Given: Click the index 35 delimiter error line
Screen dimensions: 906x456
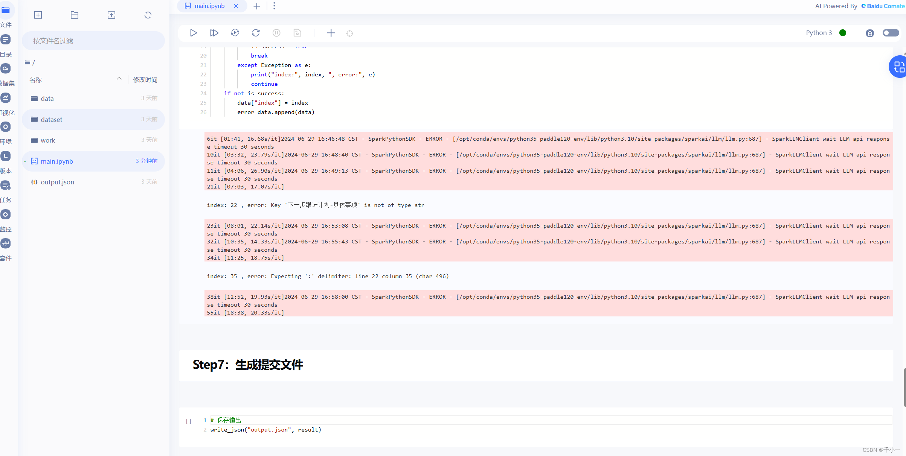Looking at the screenshot, I should 328,276.
